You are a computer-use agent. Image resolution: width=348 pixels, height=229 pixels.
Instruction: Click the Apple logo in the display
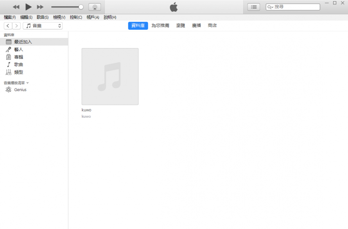point(174,7)
